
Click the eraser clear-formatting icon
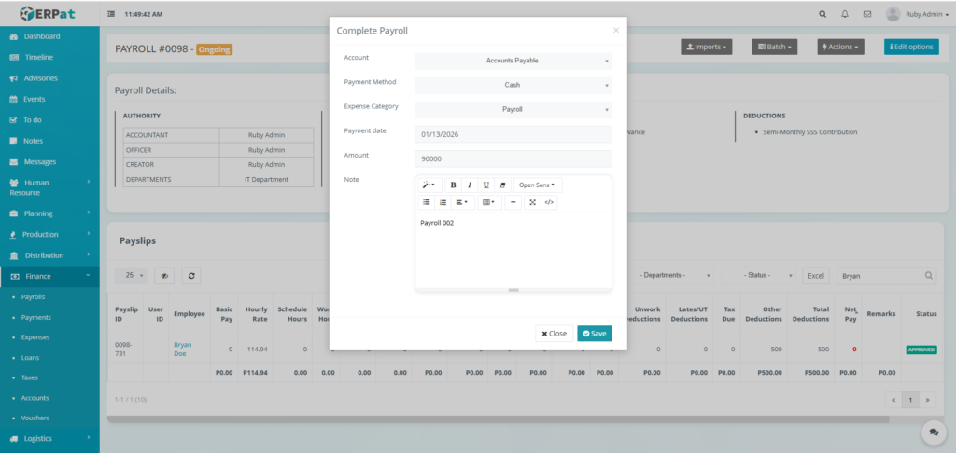coord(502,185)
